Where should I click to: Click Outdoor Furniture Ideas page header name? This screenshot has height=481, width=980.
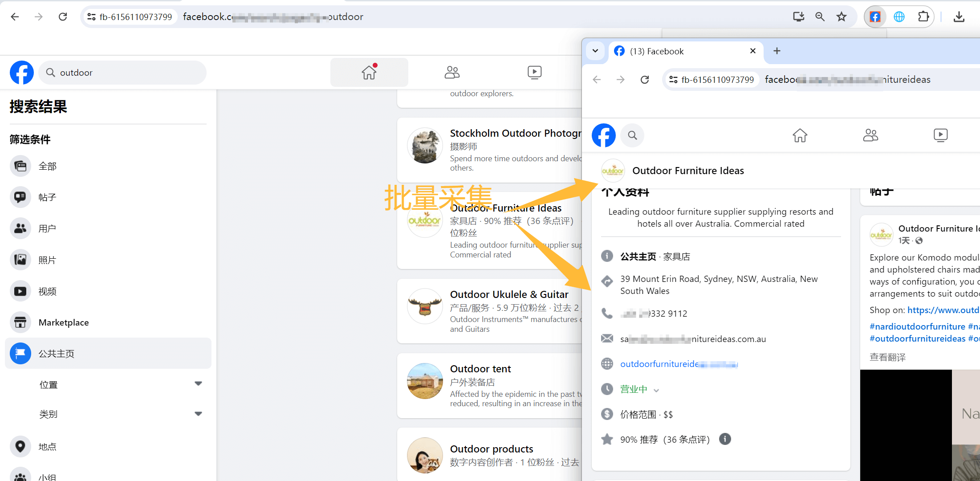pyautogui.click(x=688, y=171)
